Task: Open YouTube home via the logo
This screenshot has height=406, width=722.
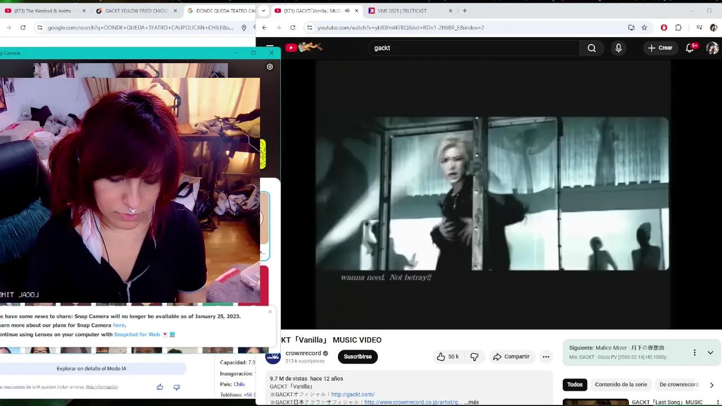Action: pyautogui.click(x=303, y=48)
